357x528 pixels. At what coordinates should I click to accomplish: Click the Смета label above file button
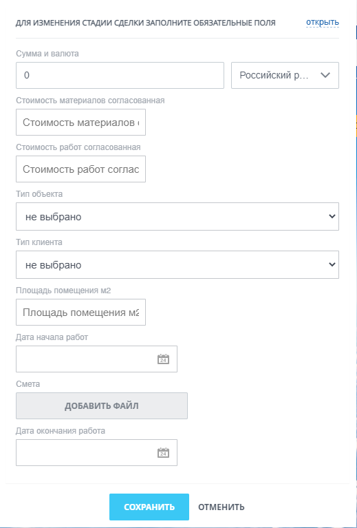point(28,384)
